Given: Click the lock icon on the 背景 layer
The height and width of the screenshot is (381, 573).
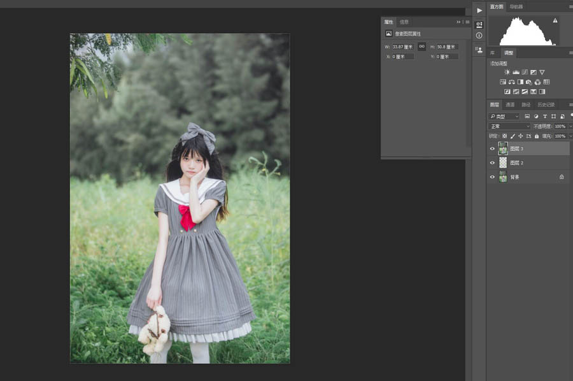Looking at the screenshot, I should [561, 176].
